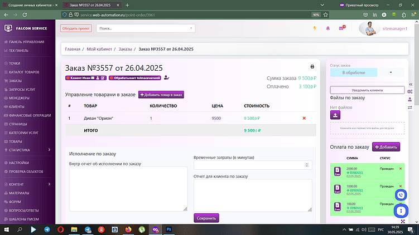Click the Falcon Service logo
The height and width of the screenshot is (235, 419).
[x=26, y=28]
